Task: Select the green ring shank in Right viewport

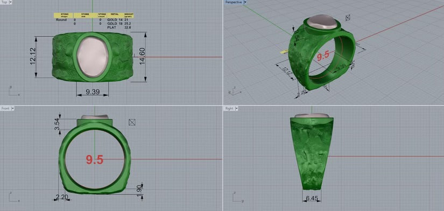Action: pyautogui.click(x=312, y=154)
